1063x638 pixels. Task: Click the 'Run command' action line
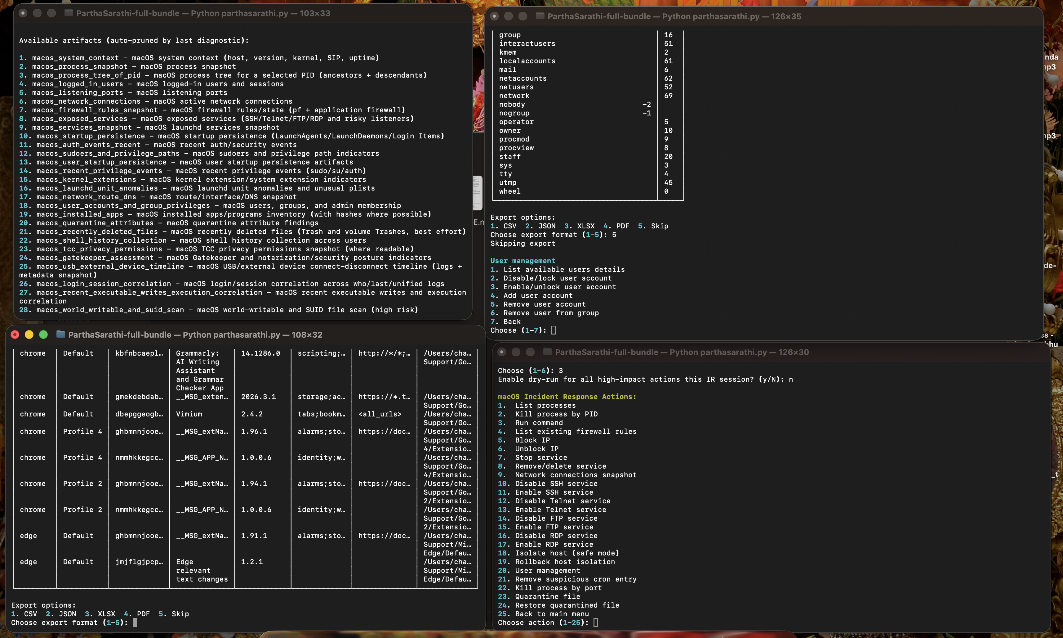(x=531, y=423)
